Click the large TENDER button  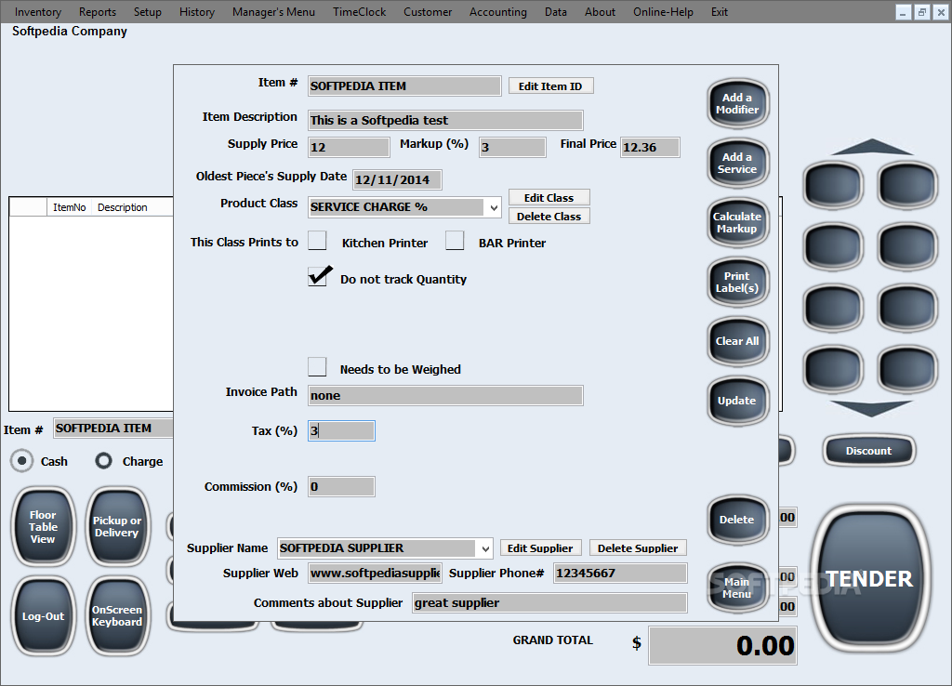click(x=869, y=578)
